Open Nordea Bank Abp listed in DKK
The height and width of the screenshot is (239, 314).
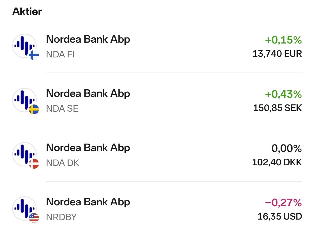(x=88, y=148)
